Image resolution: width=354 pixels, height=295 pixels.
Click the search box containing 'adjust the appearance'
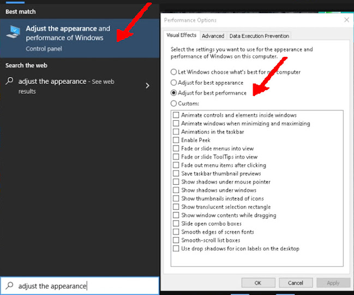[80, 286]
